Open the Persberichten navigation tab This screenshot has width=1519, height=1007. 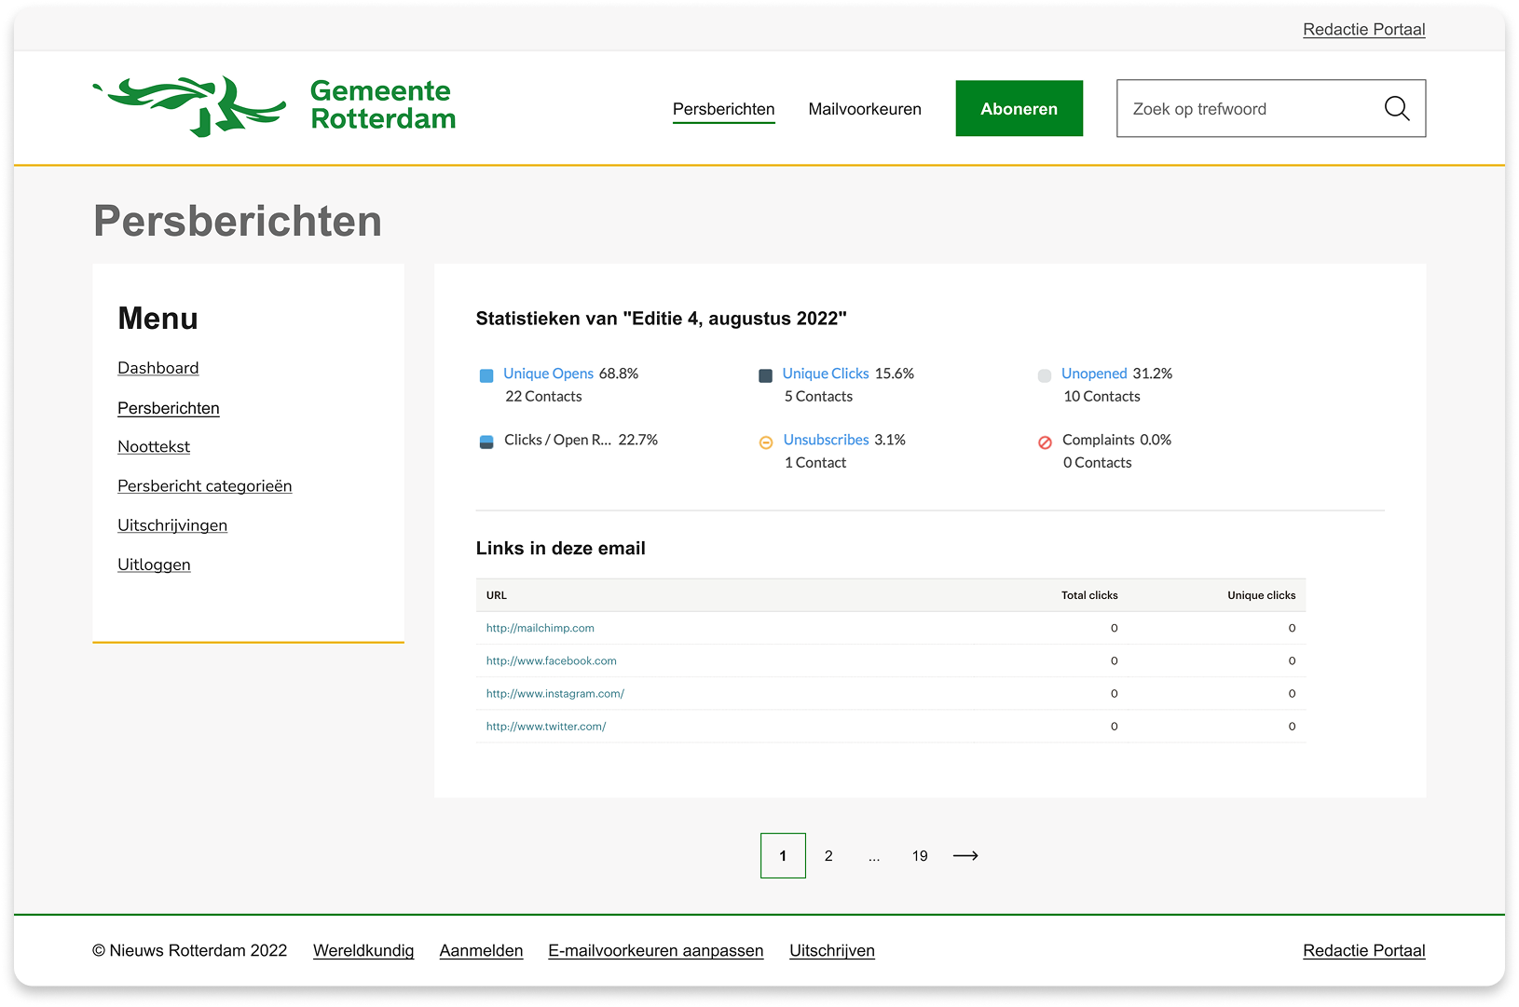click(x=723, y=109)
